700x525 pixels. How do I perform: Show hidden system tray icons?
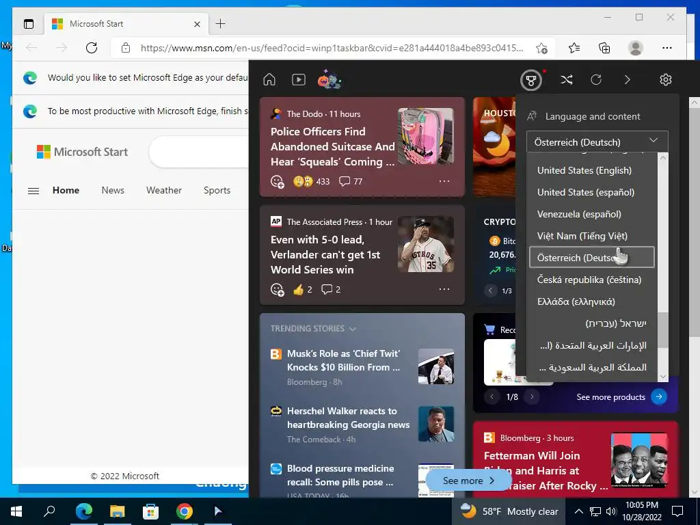click(578, 511)
